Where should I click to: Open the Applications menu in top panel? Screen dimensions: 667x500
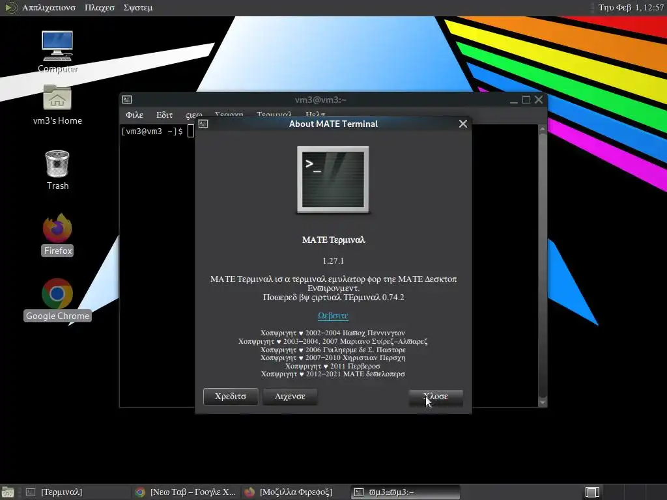49,8
